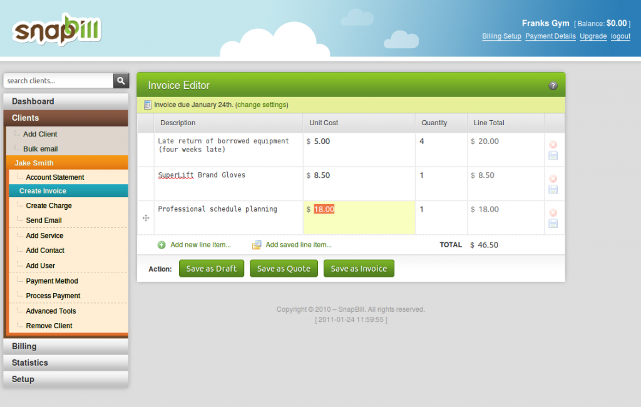Click the Line Total column header

(489, 123)
